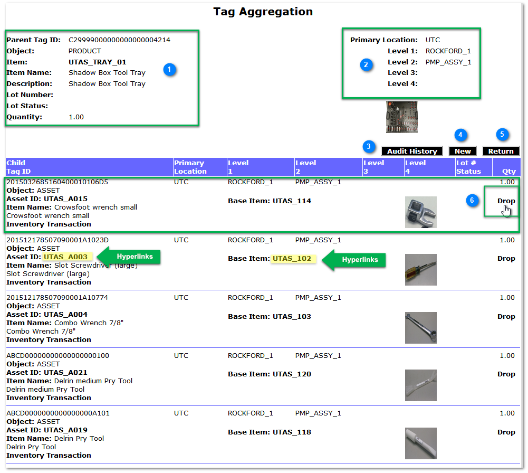This screenshot has height=473, width=528.
Task: Open the UTAS_102 base item hyperlink
Action: (x=292, y=259)
